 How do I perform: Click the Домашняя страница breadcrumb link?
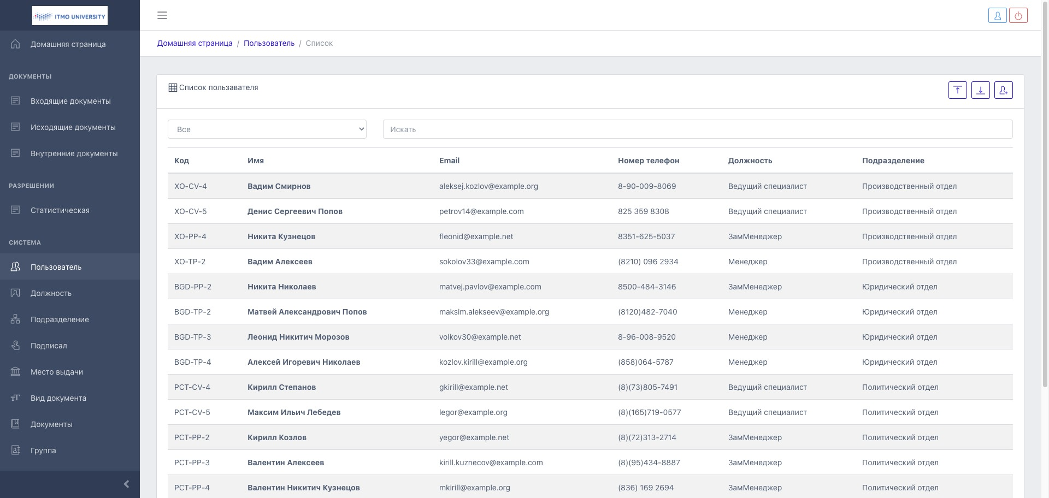[x=195, y=43]
